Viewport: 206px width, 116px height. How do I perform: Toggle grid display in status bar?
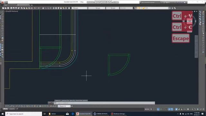(151, 109)
